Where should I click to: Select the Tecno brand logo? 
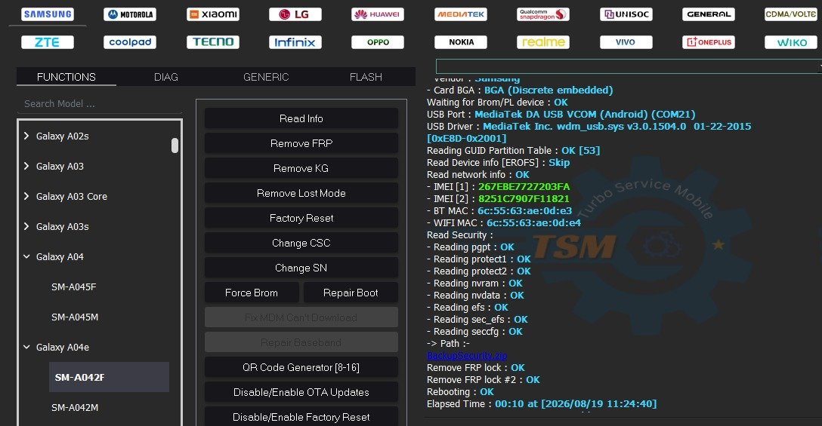(x=213, y=42)
